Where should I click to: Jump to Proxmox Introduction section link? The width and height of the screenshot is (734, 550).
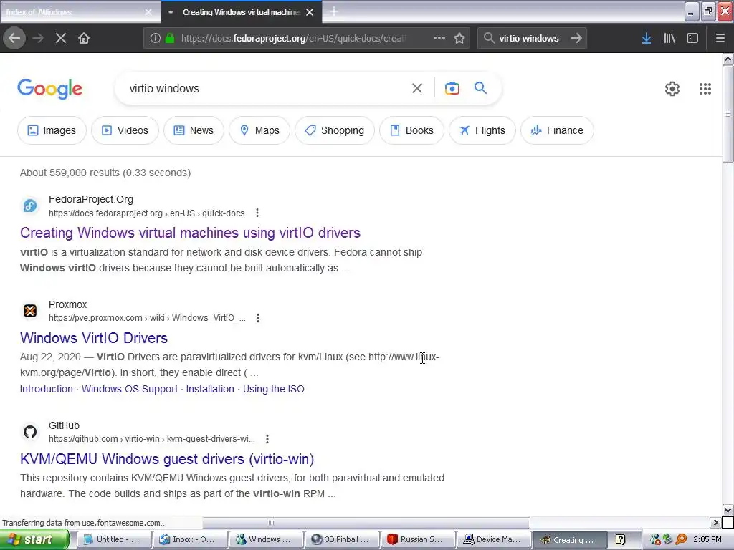pos(47,389)
